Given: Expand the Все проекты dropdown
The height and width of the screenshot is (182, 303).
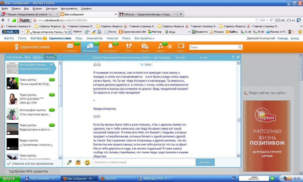Looking at the screenshot, I should coord(144,38).
